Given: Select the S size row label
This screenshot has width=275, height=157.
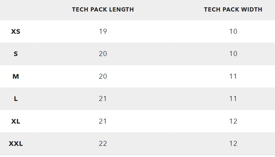Looking at the screenshot, I should tap(16, 54).
